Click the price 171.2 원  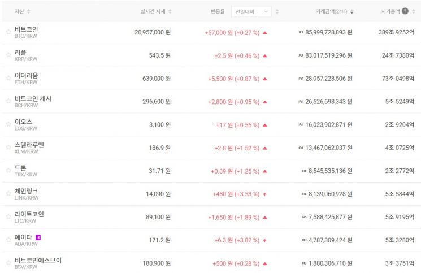160,240
